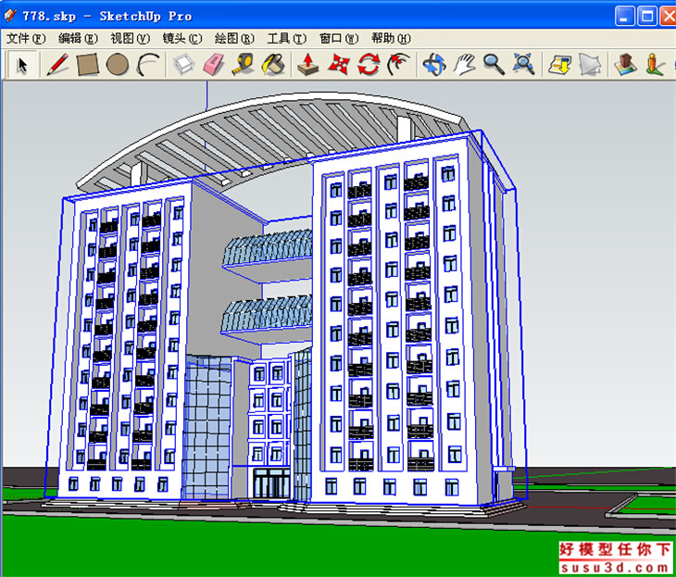Click the SketchUp title bar app icon
This screenshot has width=676, height=577.
[10, 16]
